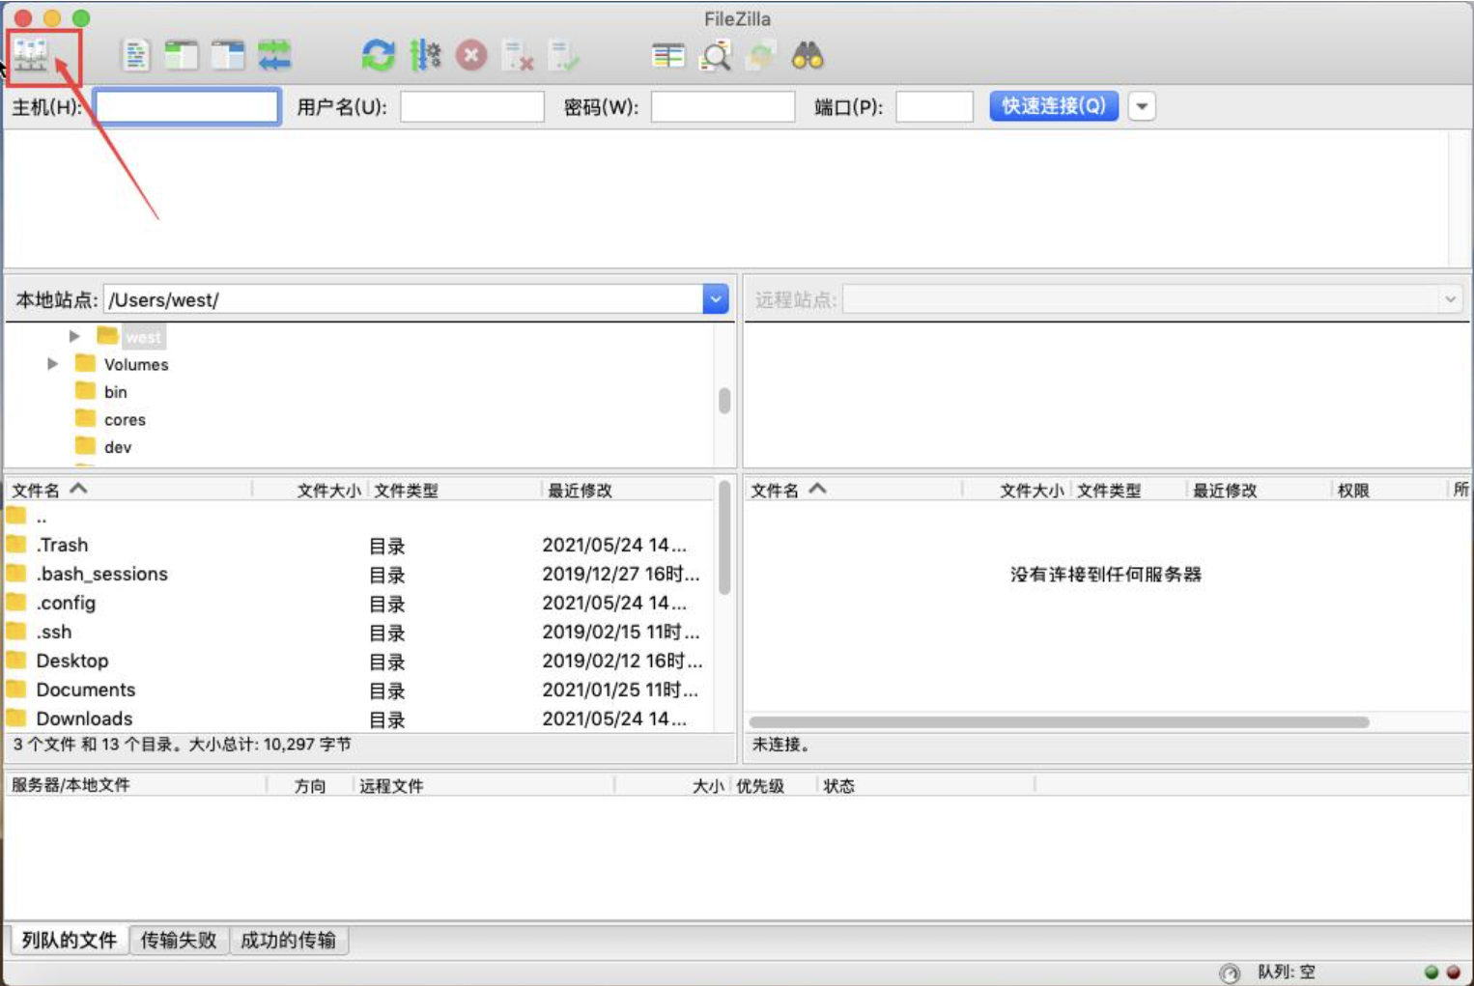The height and width of the screenshot is (986, 1474).
Task: Click the binoculars search icon
Action: (808, 56)
